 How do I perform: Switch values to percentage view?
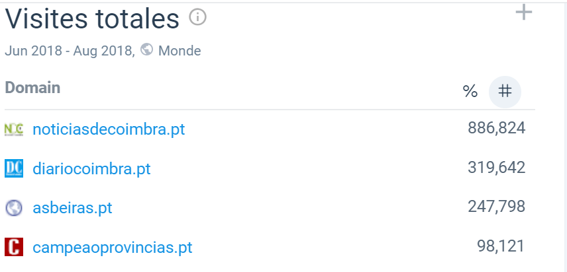pos(470,92)
